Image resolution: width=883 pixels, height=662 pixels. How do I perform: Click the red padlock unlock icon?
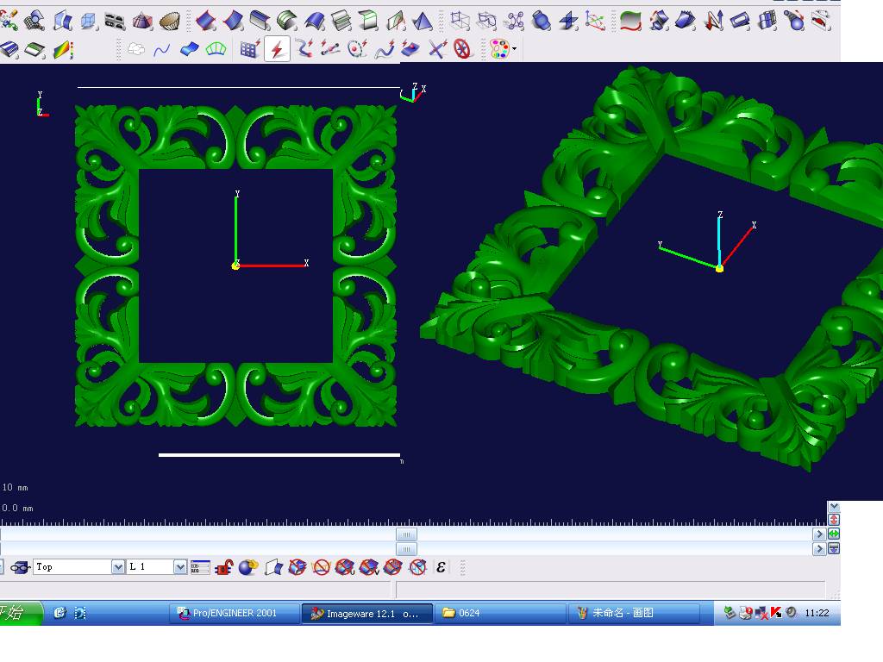[x=224, y=567]
